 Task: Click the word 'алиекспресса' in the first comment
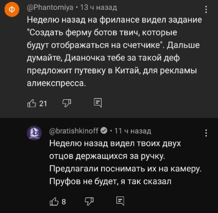tap(55, 83)
